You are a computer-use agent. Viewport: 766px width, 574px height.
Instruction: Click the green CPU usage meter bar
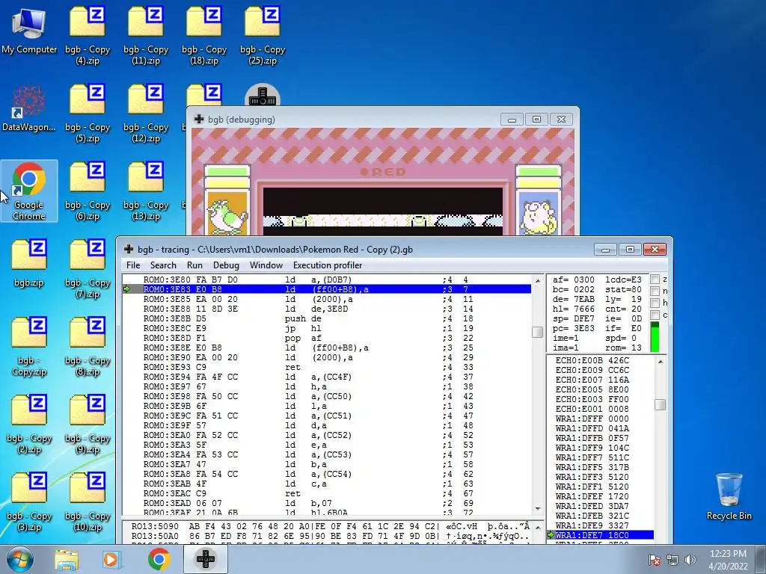point(655,337)
